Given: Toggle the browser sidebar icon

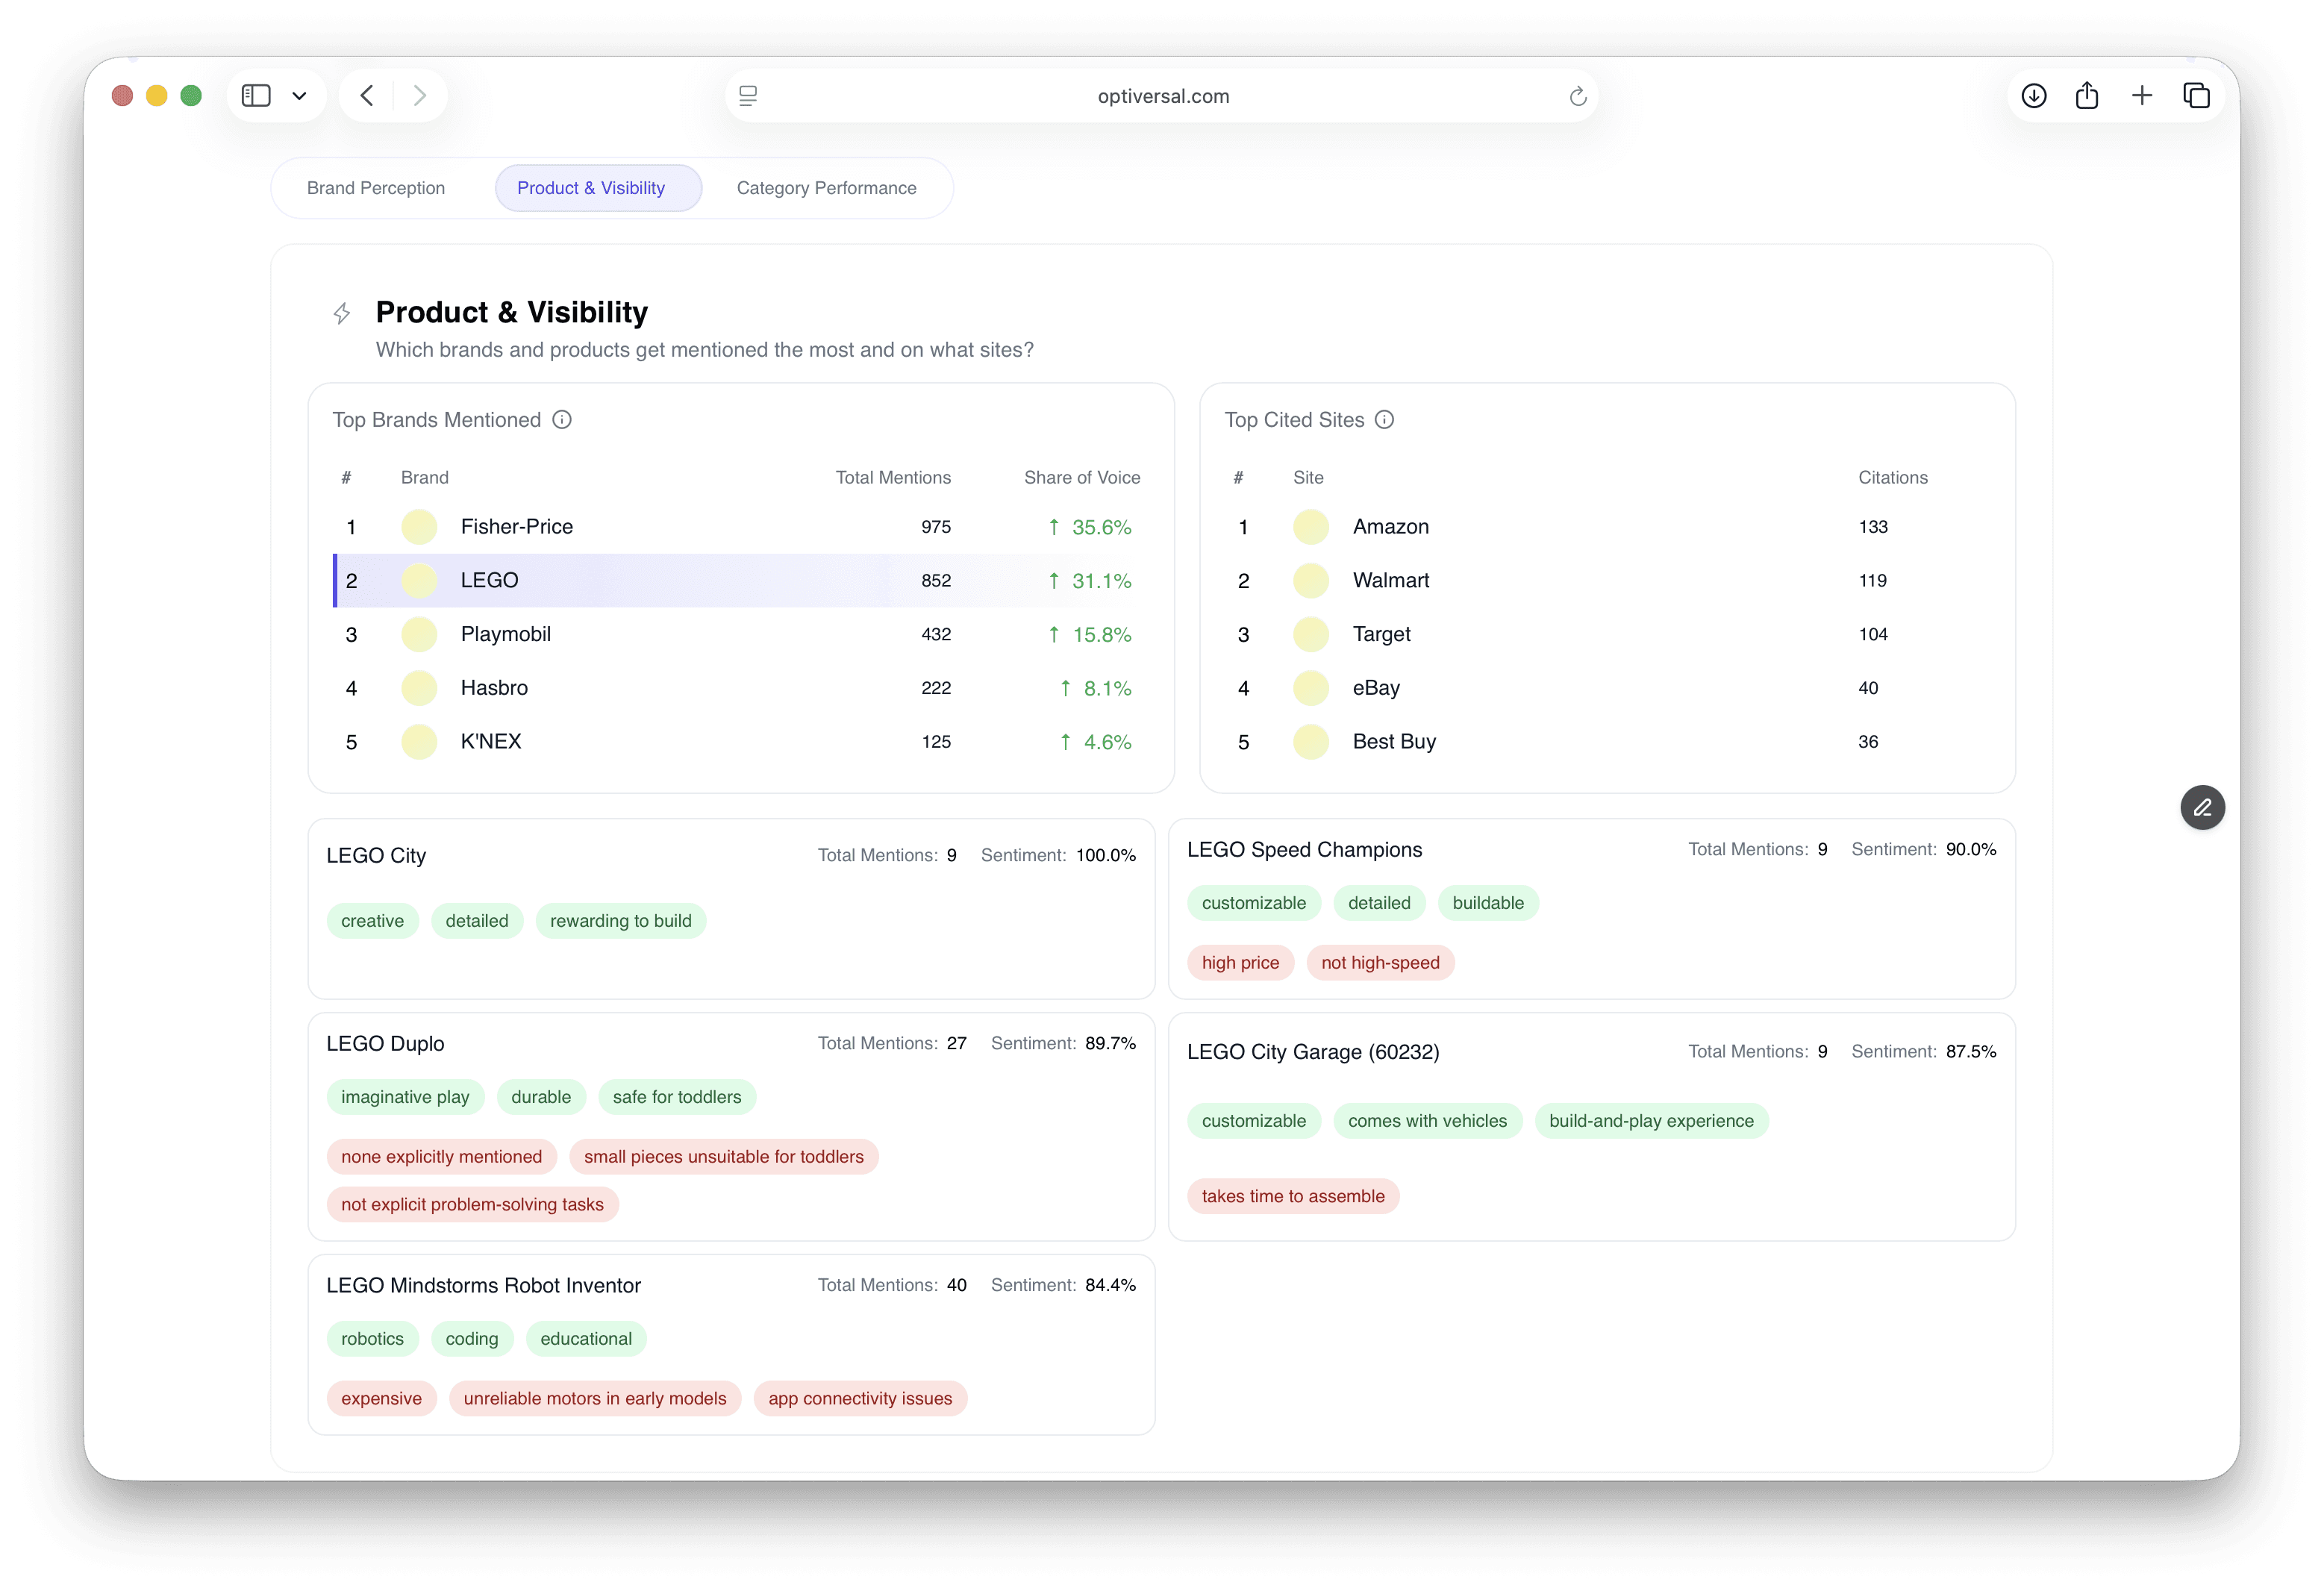Looking at the screenshot, I should click(x=256, y=96).
